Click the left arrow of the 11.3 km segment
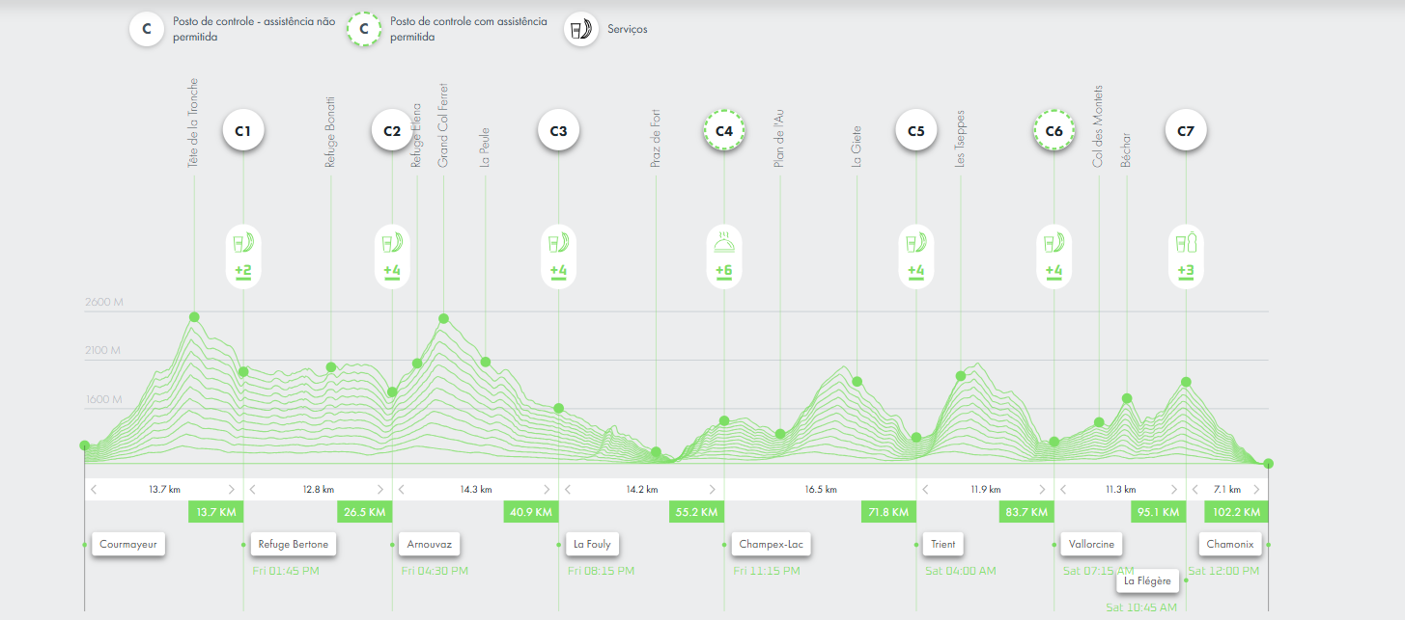Viewport: 1405px width, 620px height. (1064, 490)
